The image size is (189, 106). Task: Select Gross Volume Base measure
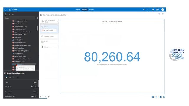[x=20, y=56]
